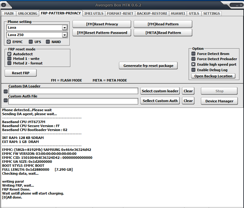This screenshot has width=244, height=208.
Task: Clear the custom DA loader path
Action: coord(188,91)
